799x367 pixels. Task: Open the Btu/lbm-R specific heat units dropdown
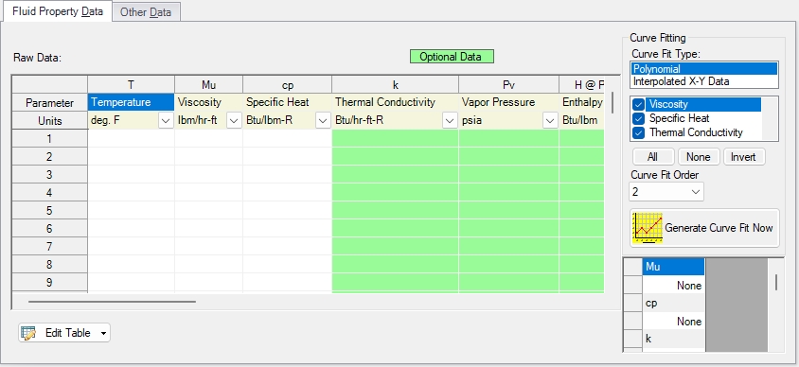[323, 121]
